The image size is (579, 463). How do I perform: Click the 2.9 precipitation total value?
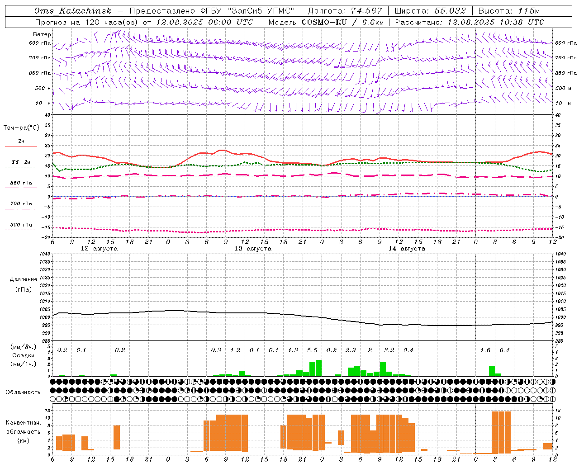click(351, 350)
